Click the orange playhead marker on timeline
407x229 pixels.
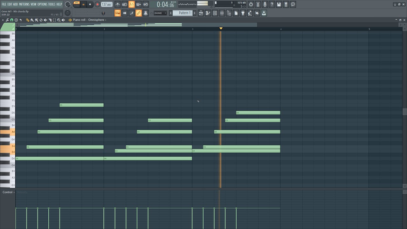(221, 28)
